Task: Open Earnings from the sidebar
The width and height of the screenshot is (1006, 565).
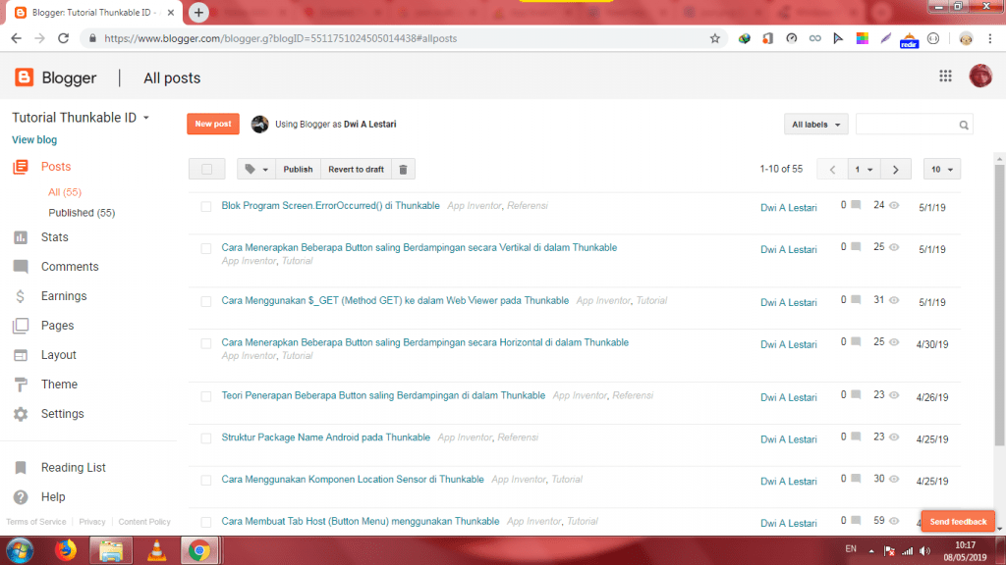Action: point(64,296)
